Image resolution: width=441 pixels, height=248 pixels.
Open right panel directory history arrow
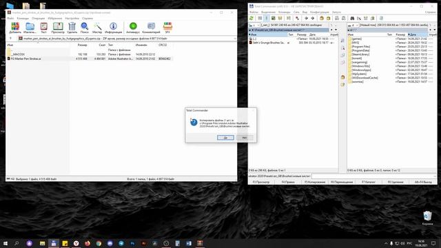[x=435, y=30]
